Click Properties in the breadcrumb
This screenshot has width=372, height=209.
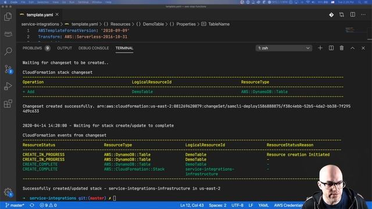click(x=186, y=24)
